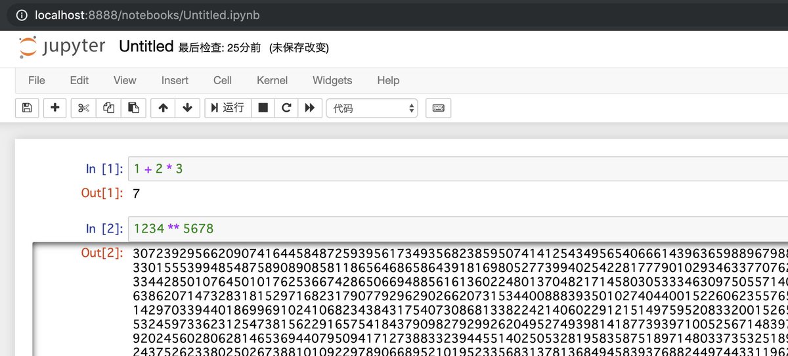Paste cells below clipboard icon
The image size is (788, 356).
[133, 108]
